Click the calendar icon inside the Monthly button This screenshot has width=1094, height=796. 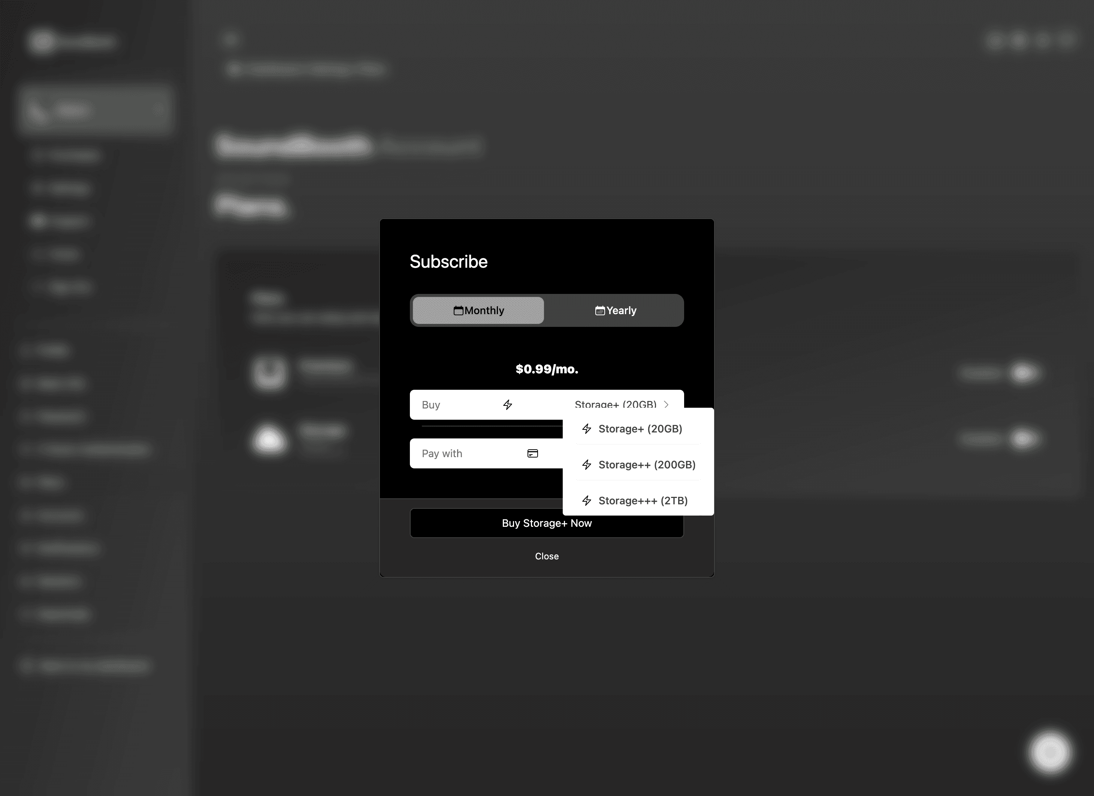tap(458, 310)
